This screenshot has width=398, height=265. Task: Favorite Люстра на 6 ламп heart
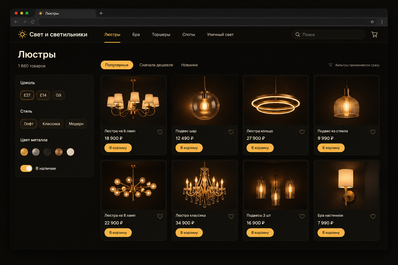point(160,132)
